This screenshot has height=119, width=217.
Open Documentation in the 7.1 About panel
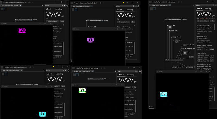(52, 21)
